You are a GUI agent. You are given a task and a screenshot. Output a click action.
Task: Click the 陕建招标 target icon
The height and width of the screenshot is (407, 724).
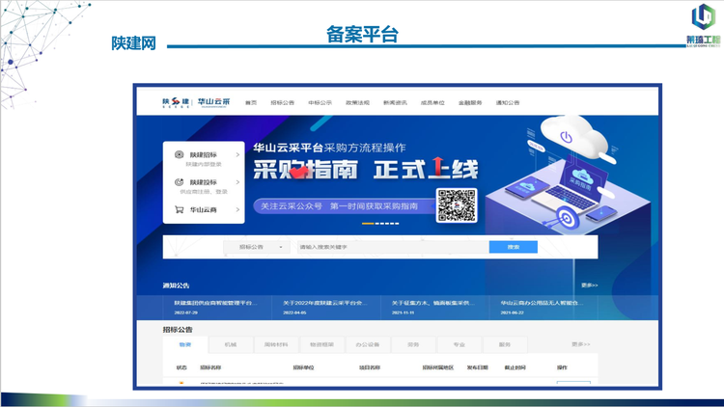180,154
